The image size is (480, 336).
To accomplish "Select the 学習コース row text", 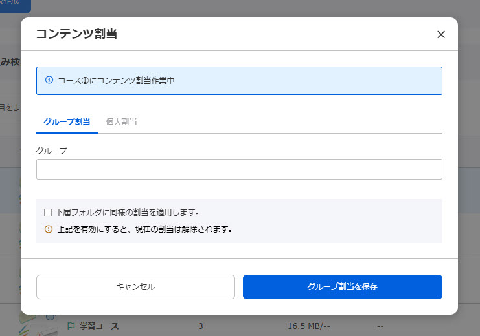I will (99, 326).
